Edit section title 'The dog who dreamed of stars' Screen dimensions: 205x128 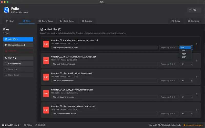[x=104, y=48]
